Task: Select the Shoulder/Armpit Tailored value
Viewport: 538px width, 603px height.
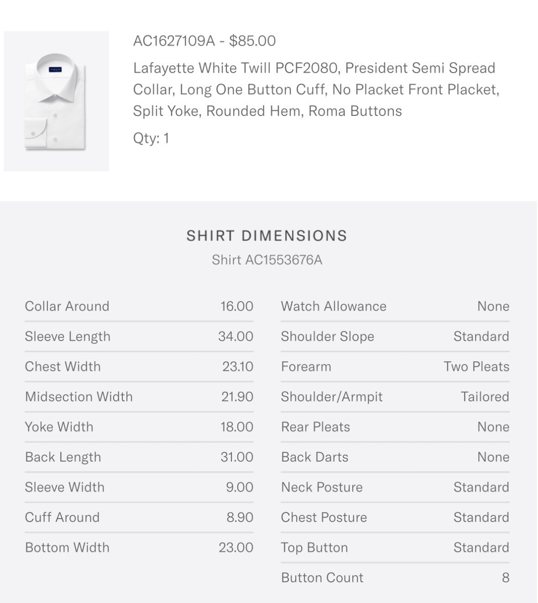Action: point(485,397)
